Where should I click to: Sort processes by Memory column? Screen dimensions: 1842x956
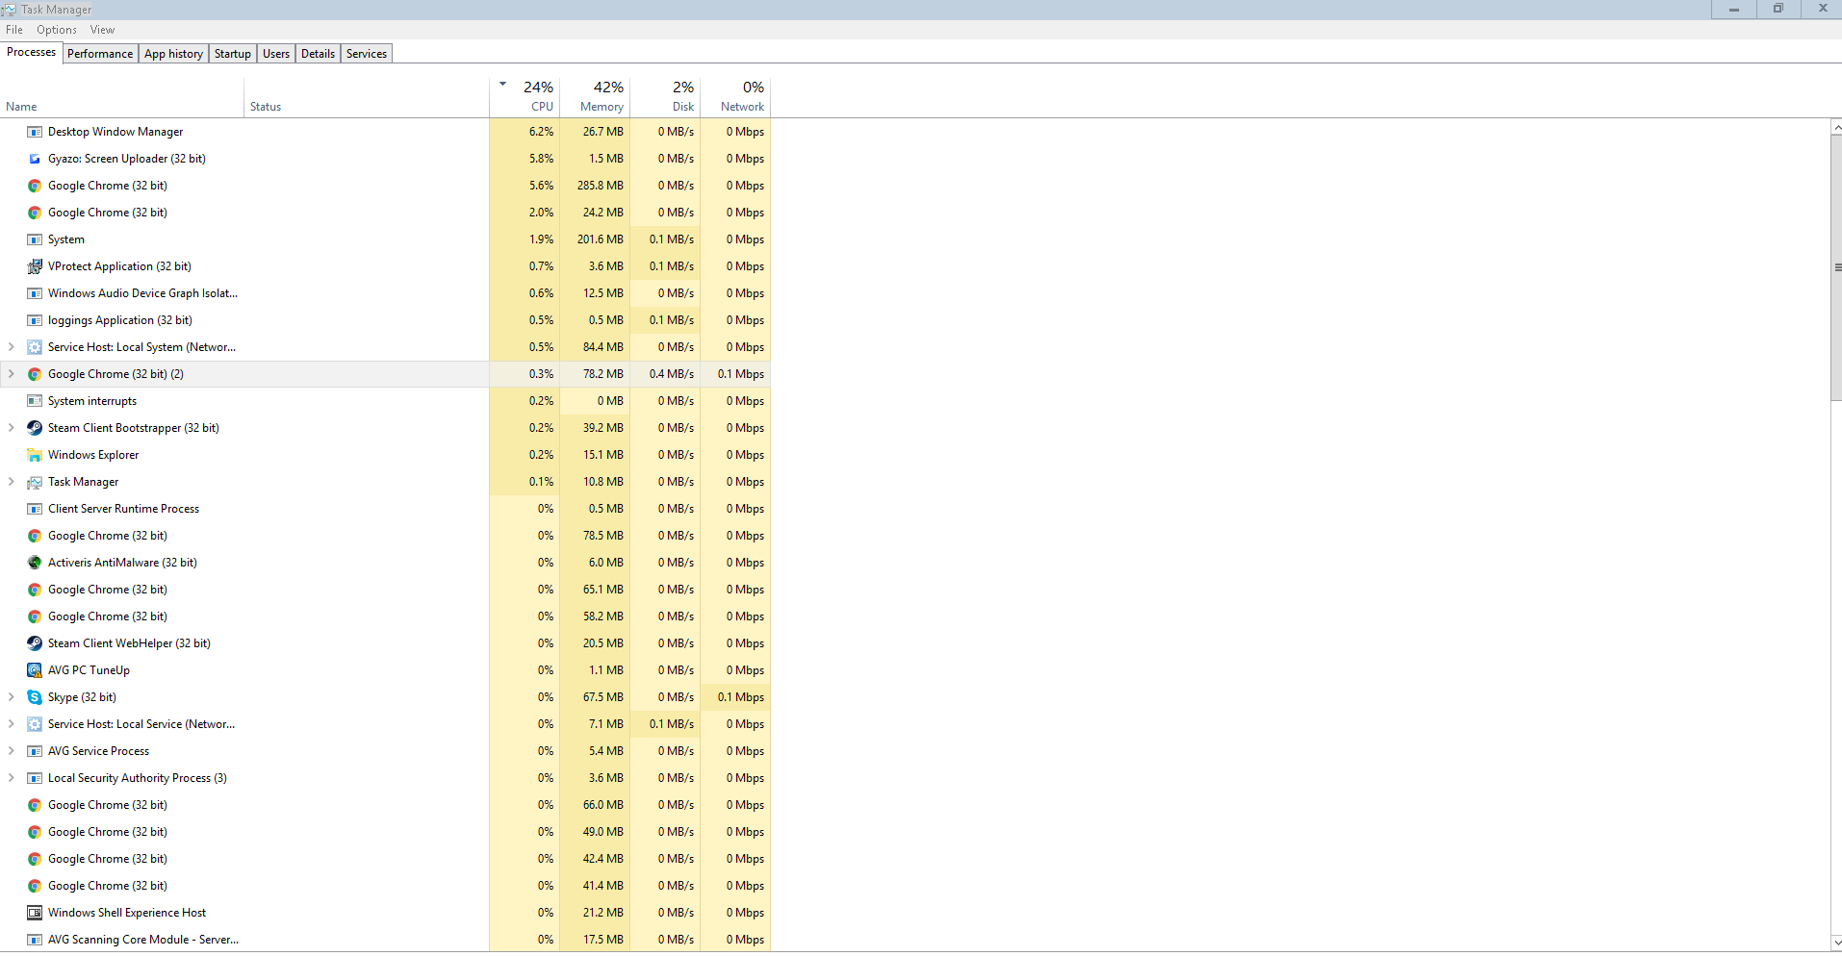pyautogui.click(x=595, y=96)
